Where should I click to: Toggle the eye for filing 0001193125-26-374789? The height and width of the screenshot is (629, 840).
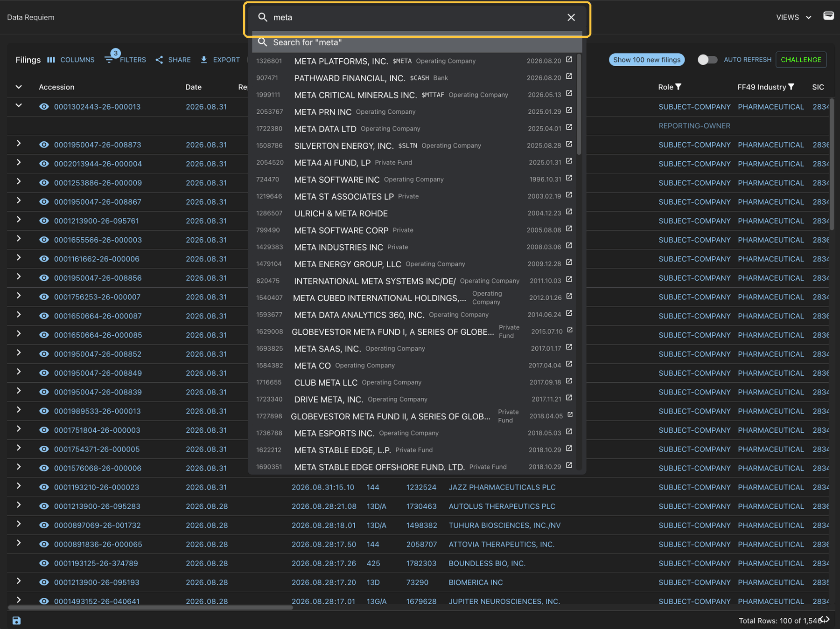(x=44, y=563)
